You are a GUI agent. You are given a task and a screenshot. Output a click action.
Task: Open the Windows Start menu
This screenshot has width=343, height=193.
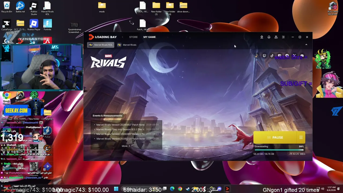116,189
